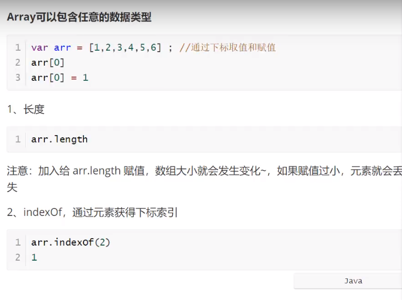Click line number 3 beside "arr[0] = 1"

coord(18,78)
